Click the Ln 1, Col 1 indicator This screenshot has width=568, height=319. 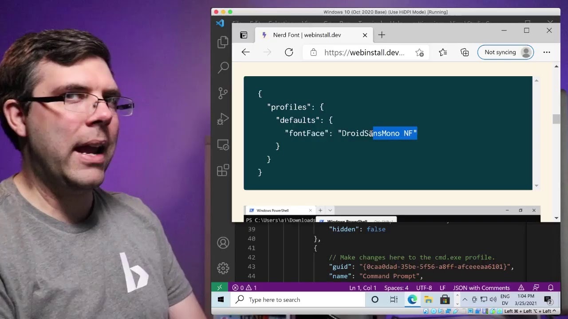coord(363,288)
